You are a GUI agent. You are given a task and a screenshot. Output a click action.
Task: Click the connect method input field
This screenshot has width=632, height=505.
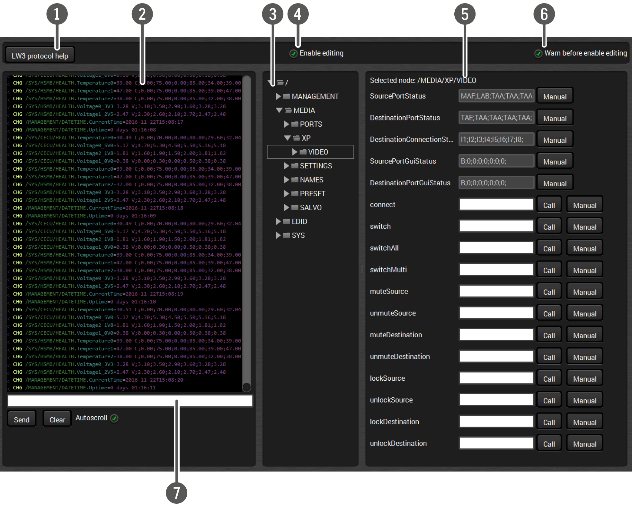coord(496,204)
